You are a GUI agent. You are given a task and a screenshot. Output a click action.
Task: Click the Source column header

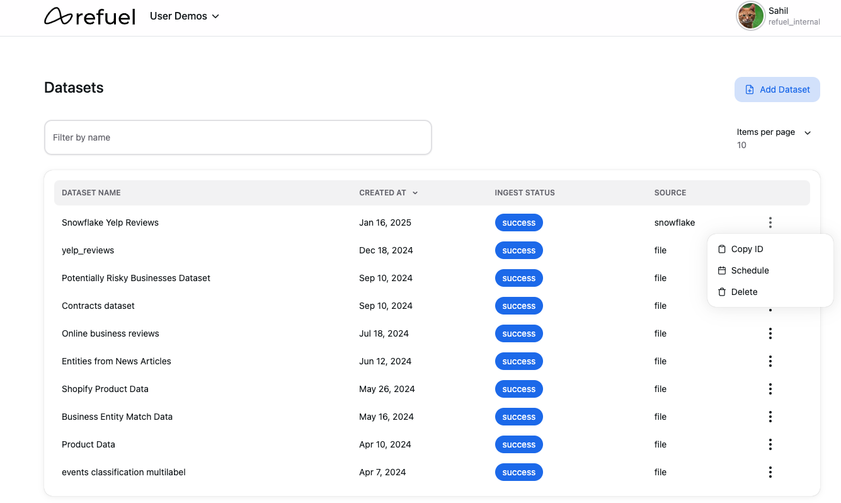tap(670, 193)
